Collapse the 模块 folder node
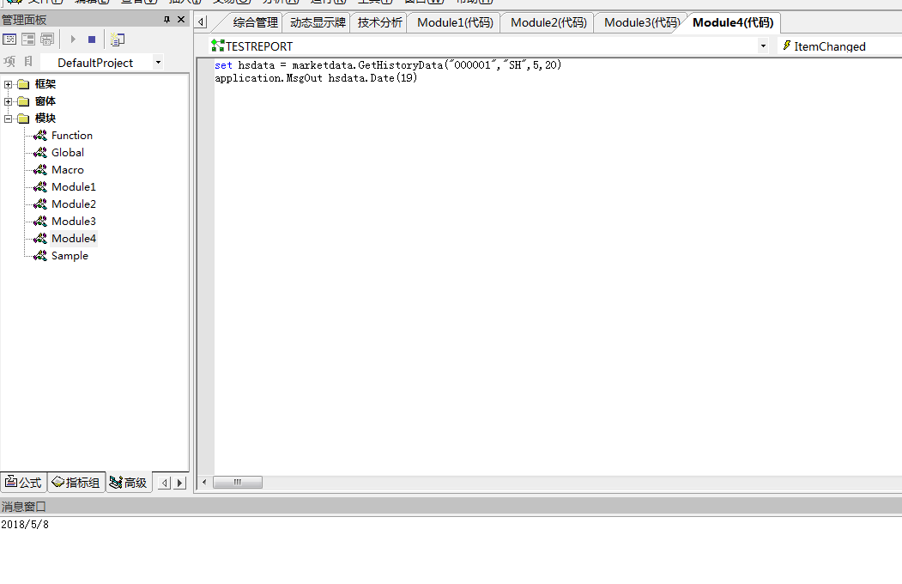 tap(8, 119)
